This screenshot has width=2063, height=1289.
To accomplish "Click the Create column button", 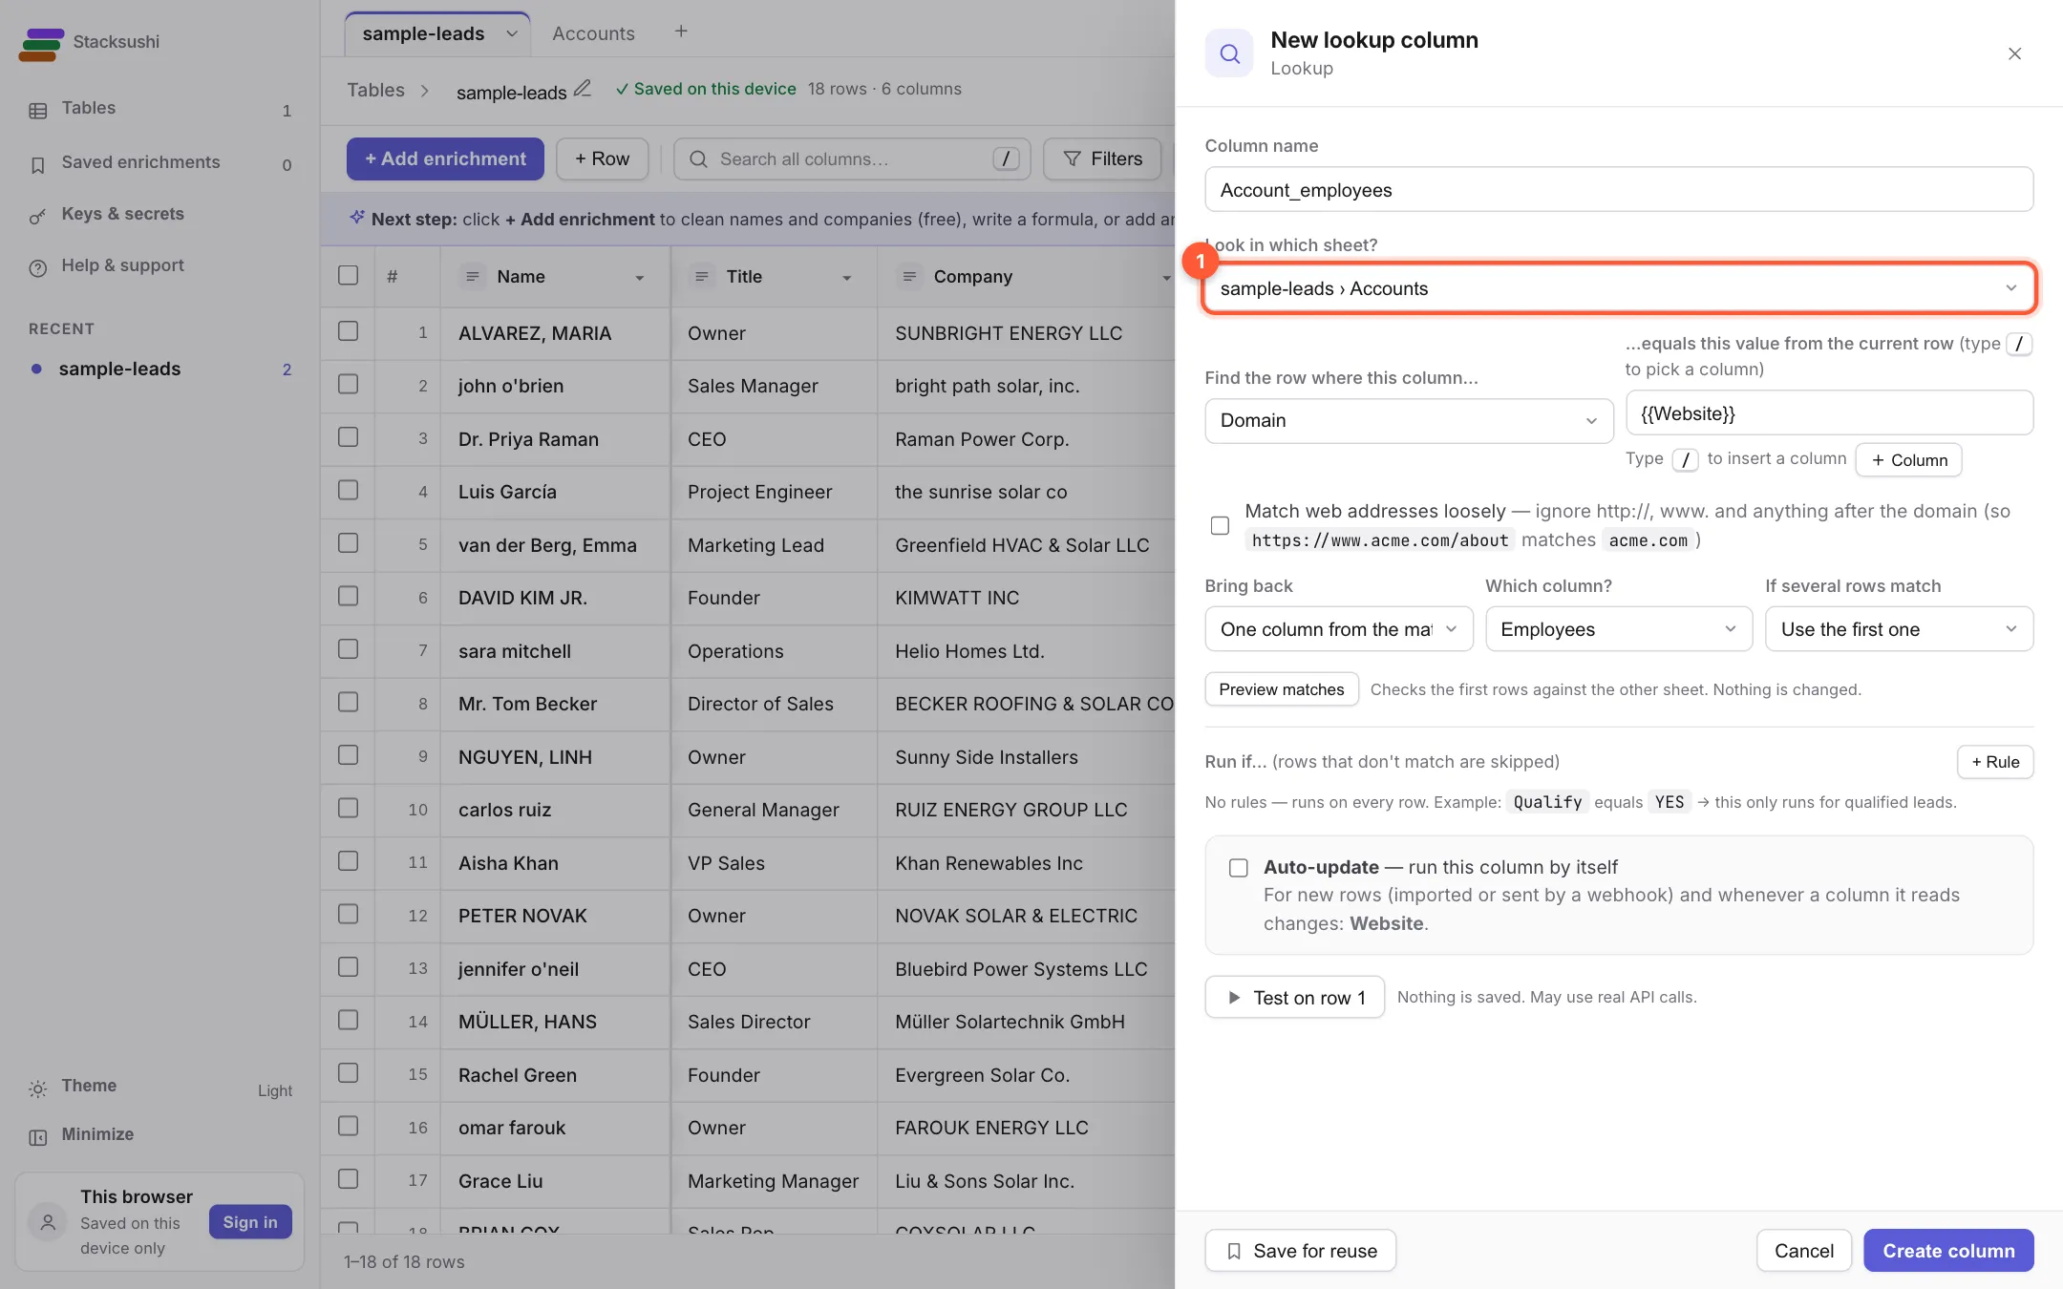I will (x=1948, y=1251).
